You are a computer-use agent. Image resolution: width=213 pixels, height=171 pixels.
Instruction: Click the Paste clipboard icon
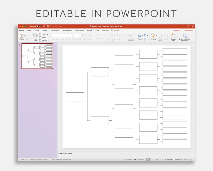click(22, 36)
